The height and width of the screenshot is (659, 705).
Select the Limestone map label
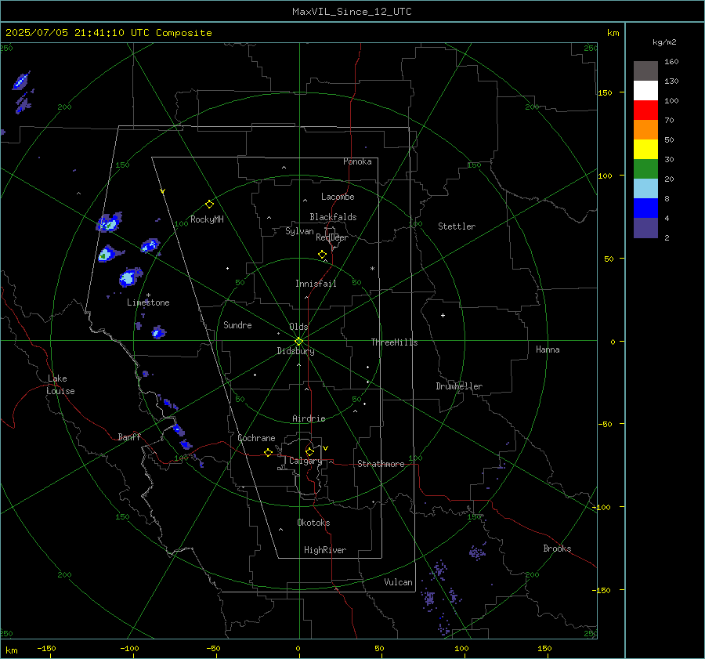pyautogui.click(x=148, y=302)
